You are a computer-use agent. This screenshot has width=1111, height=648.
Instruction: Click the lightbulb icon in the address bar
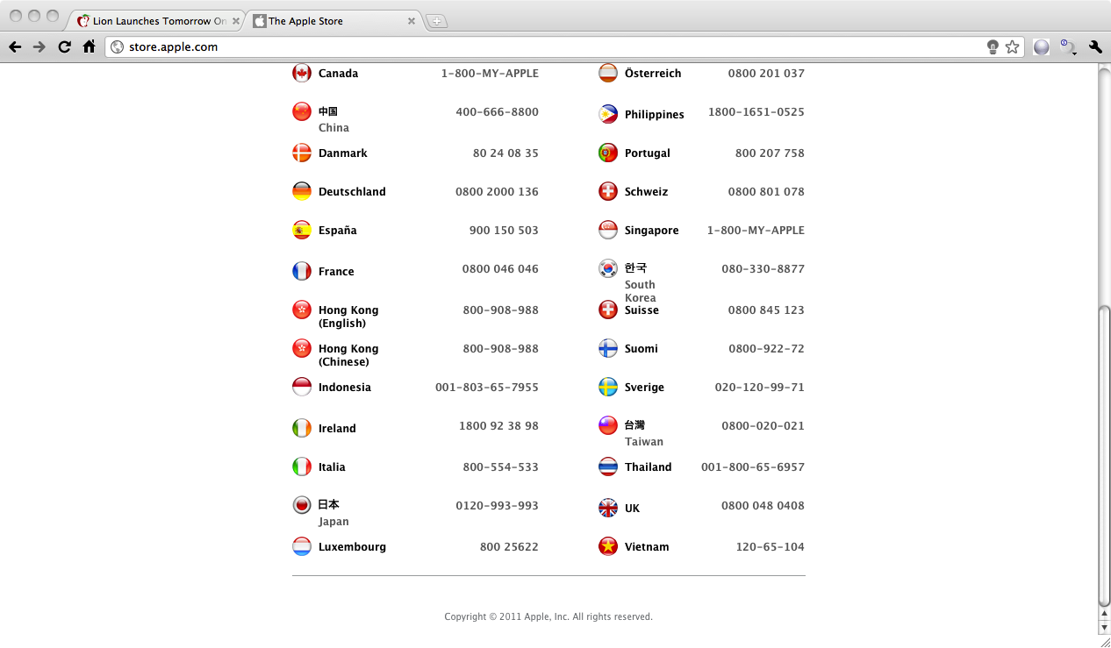pos(993,46)
